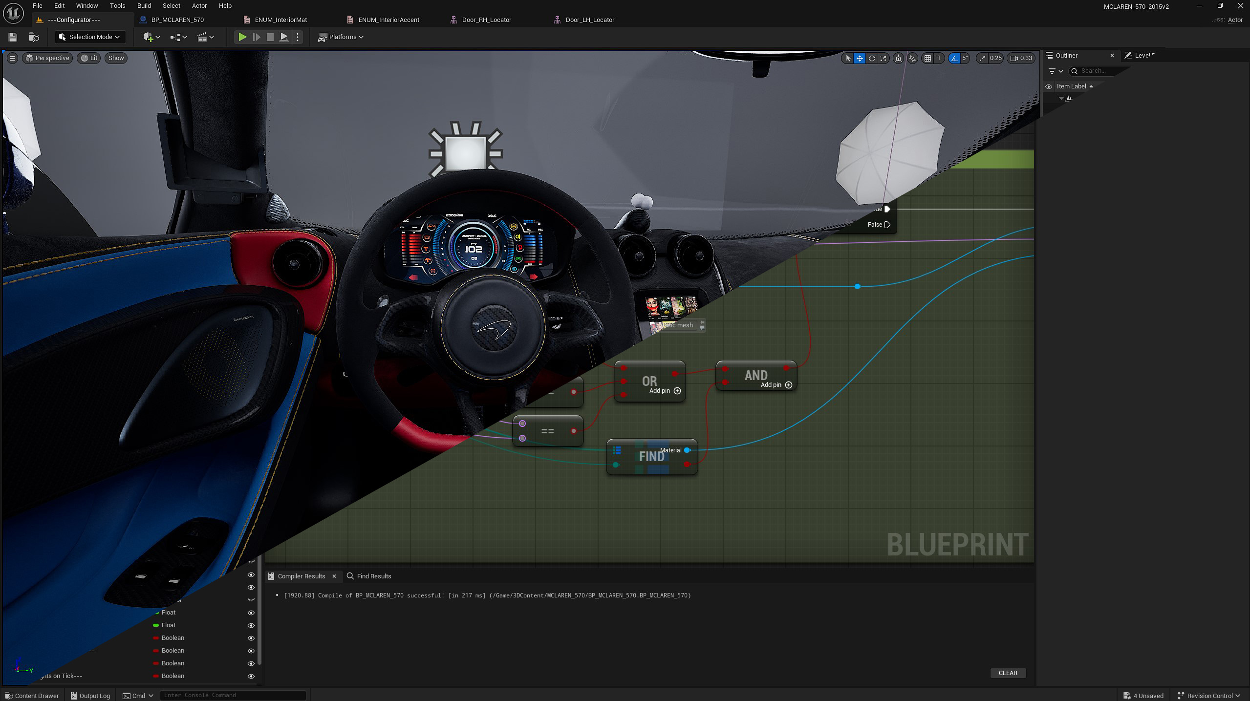Switch to the ENUM_InteriorMat tab
1250x701 pixels.
[280, 20]
